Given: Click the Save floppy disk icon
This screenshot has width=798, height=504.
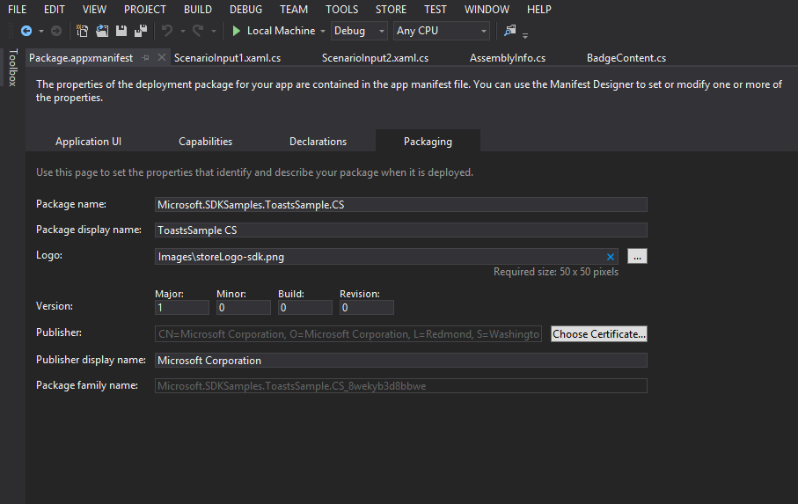Looking at the screenshot, I should coord(121,31).
